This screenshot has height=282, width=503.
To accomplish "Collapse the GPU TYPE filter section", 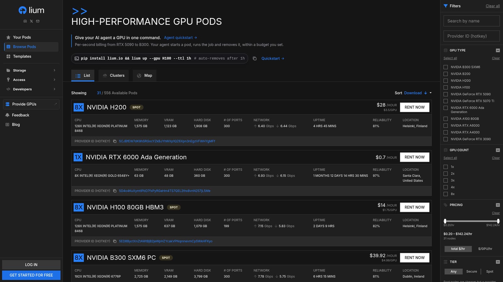I will 498,50.
